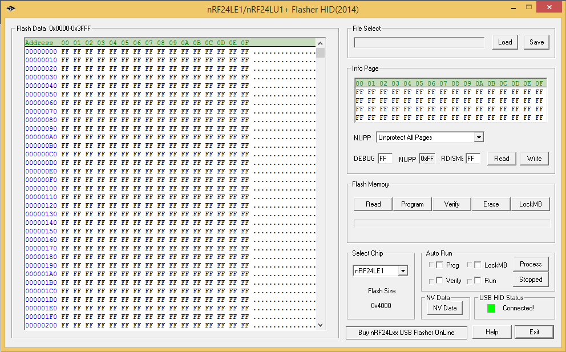Click the green USB HID status indicator

pos(490,309)
